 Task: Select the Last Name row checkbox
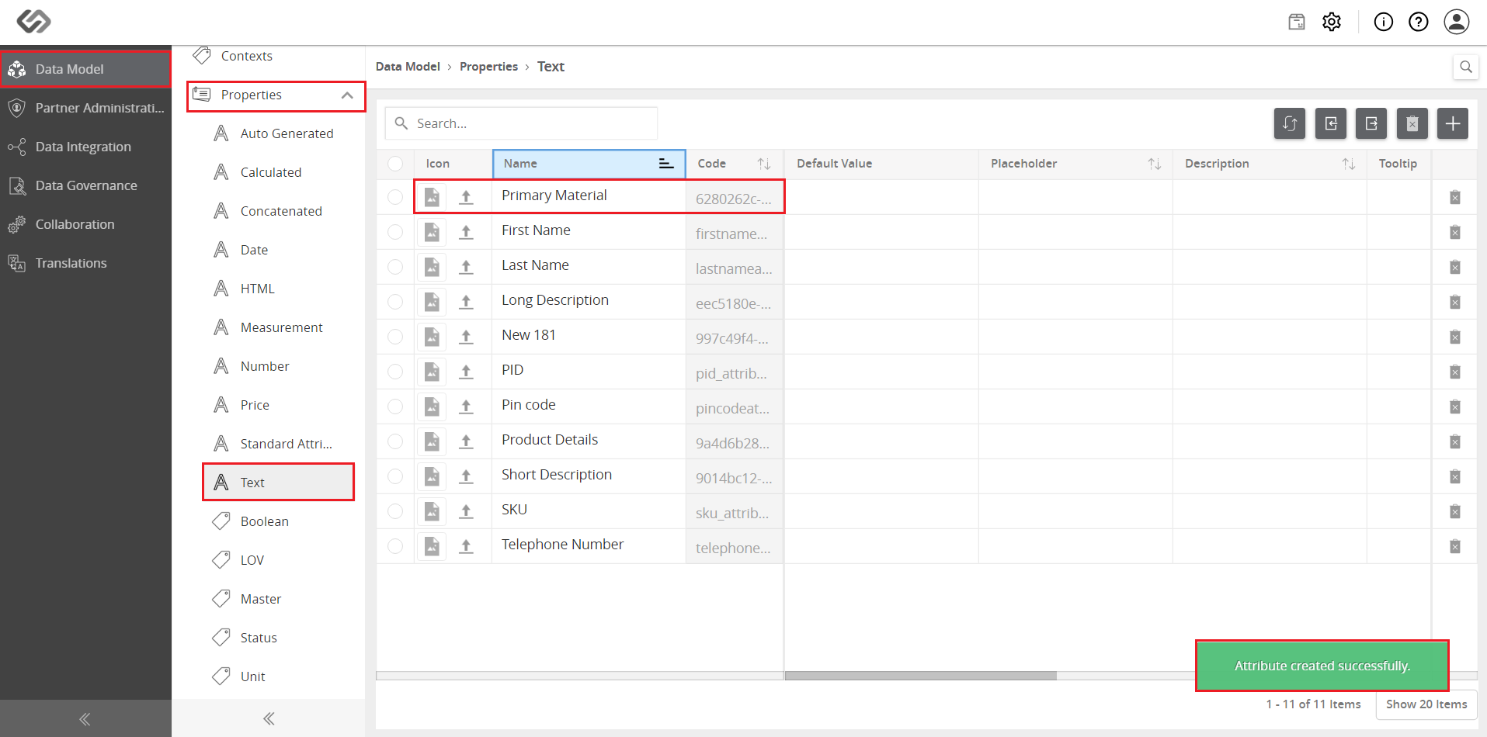pos(395,267)
